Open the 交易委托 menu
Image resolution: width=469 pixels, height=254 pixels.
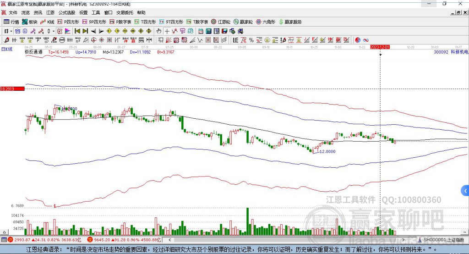pyautogui.click(x=125, y=12)
